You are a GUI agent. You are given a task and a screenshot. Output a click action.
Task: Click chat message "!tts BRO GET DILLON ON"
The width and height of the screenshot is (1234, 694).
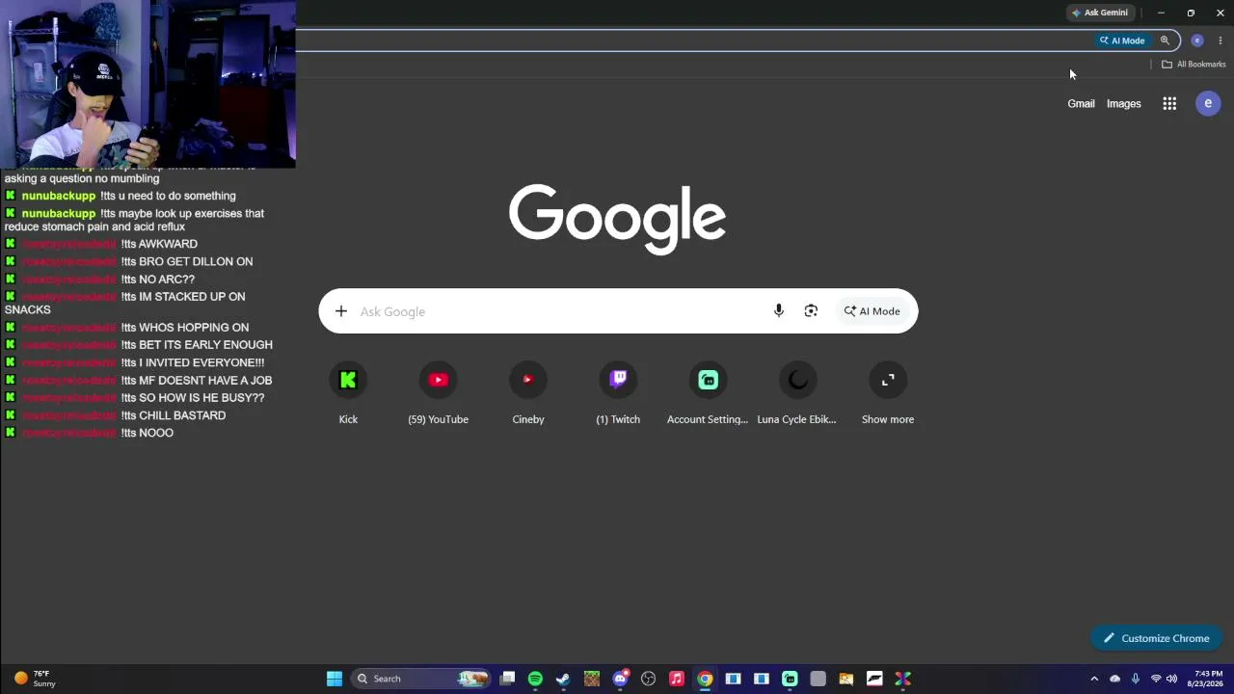(x=187, y=261)
